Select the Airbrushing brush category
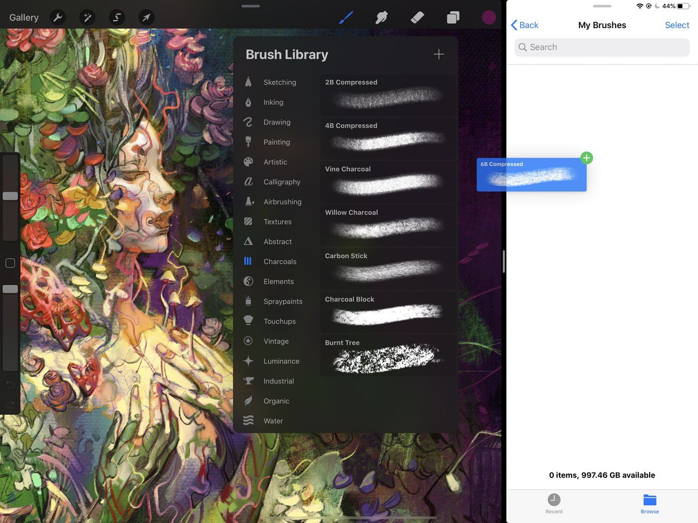The width and height of the screenshot is (698, 523). (282, 201)
